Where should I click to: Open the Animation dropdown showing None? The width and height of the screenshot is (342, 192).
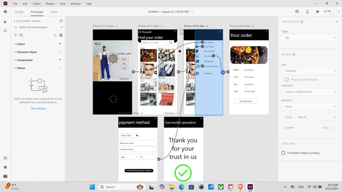(310, 107)
